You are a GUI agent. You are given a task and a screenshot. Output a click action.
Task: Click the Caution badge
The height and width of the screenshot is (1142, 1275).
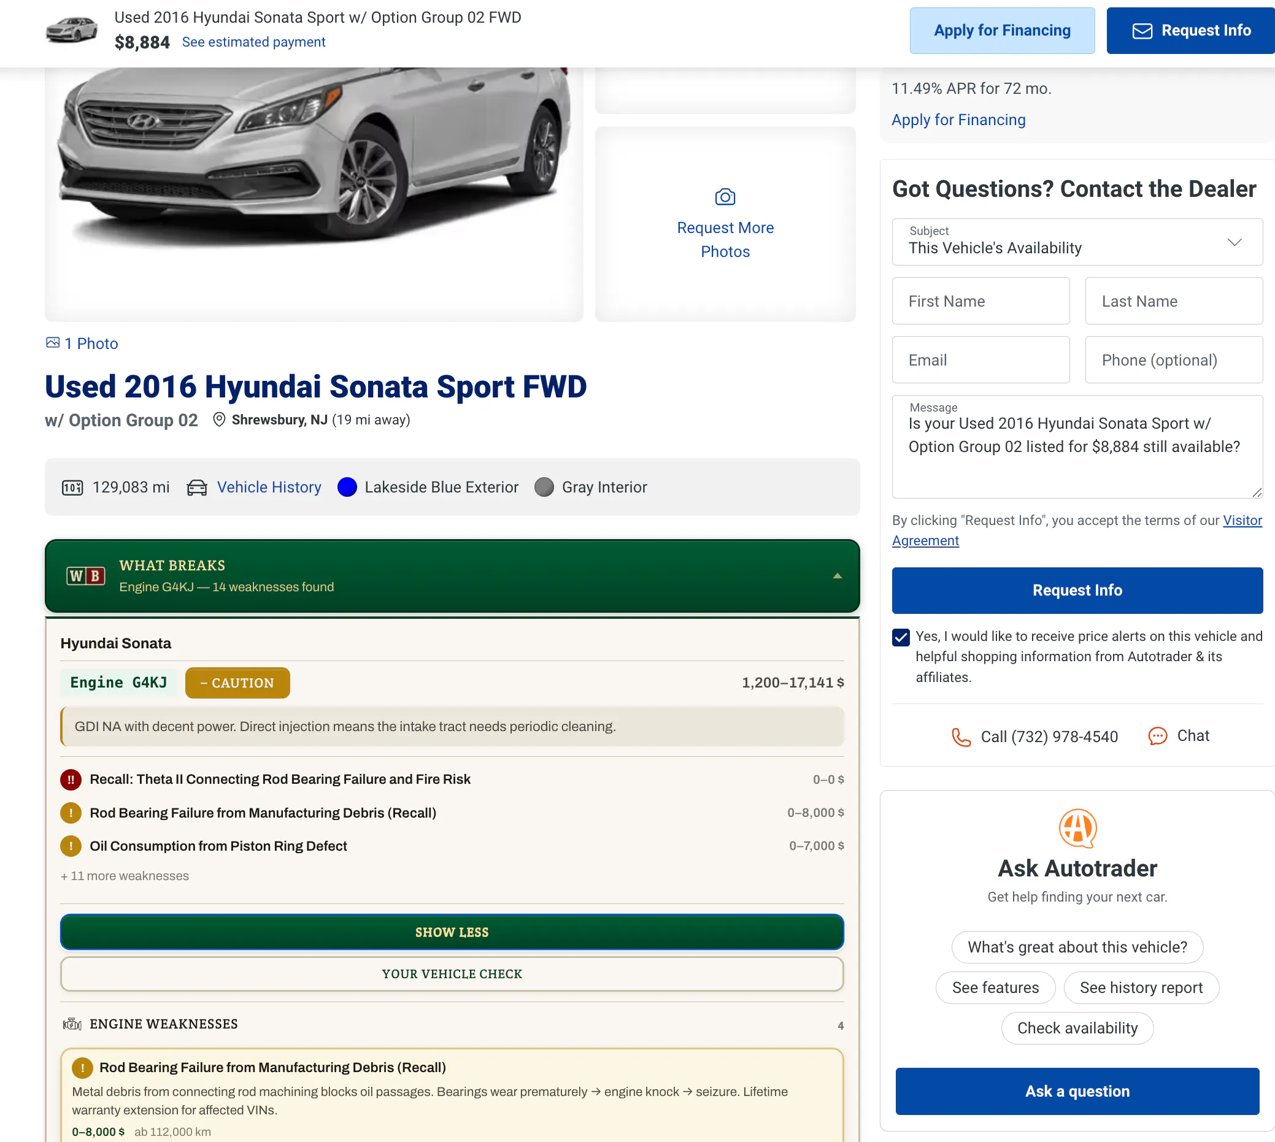coord(237,683)
